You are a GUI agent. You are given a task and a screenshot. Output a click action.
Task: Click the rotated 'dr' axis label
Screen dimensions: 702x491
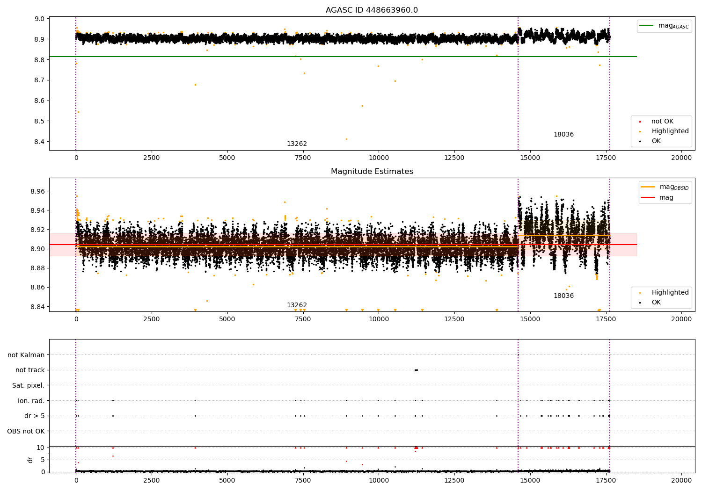[30, 460]
